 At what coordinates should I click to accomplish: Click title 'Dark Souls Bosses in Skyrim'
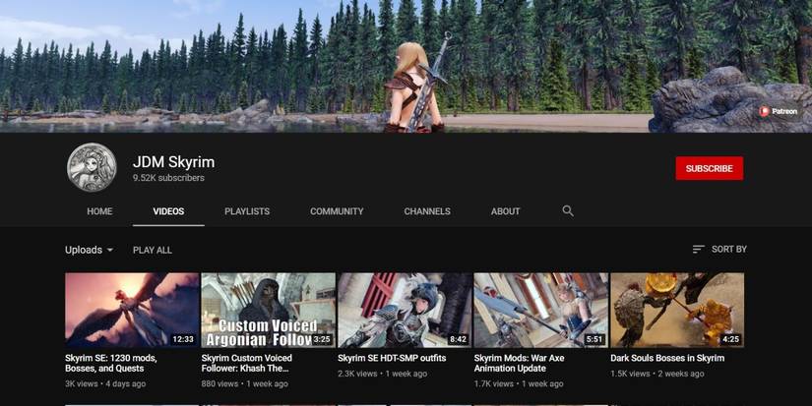(667, 358)
